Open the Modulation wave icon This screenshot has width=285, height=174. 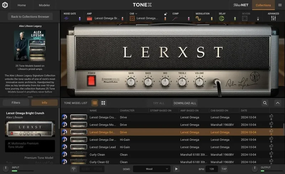[198, 18]
